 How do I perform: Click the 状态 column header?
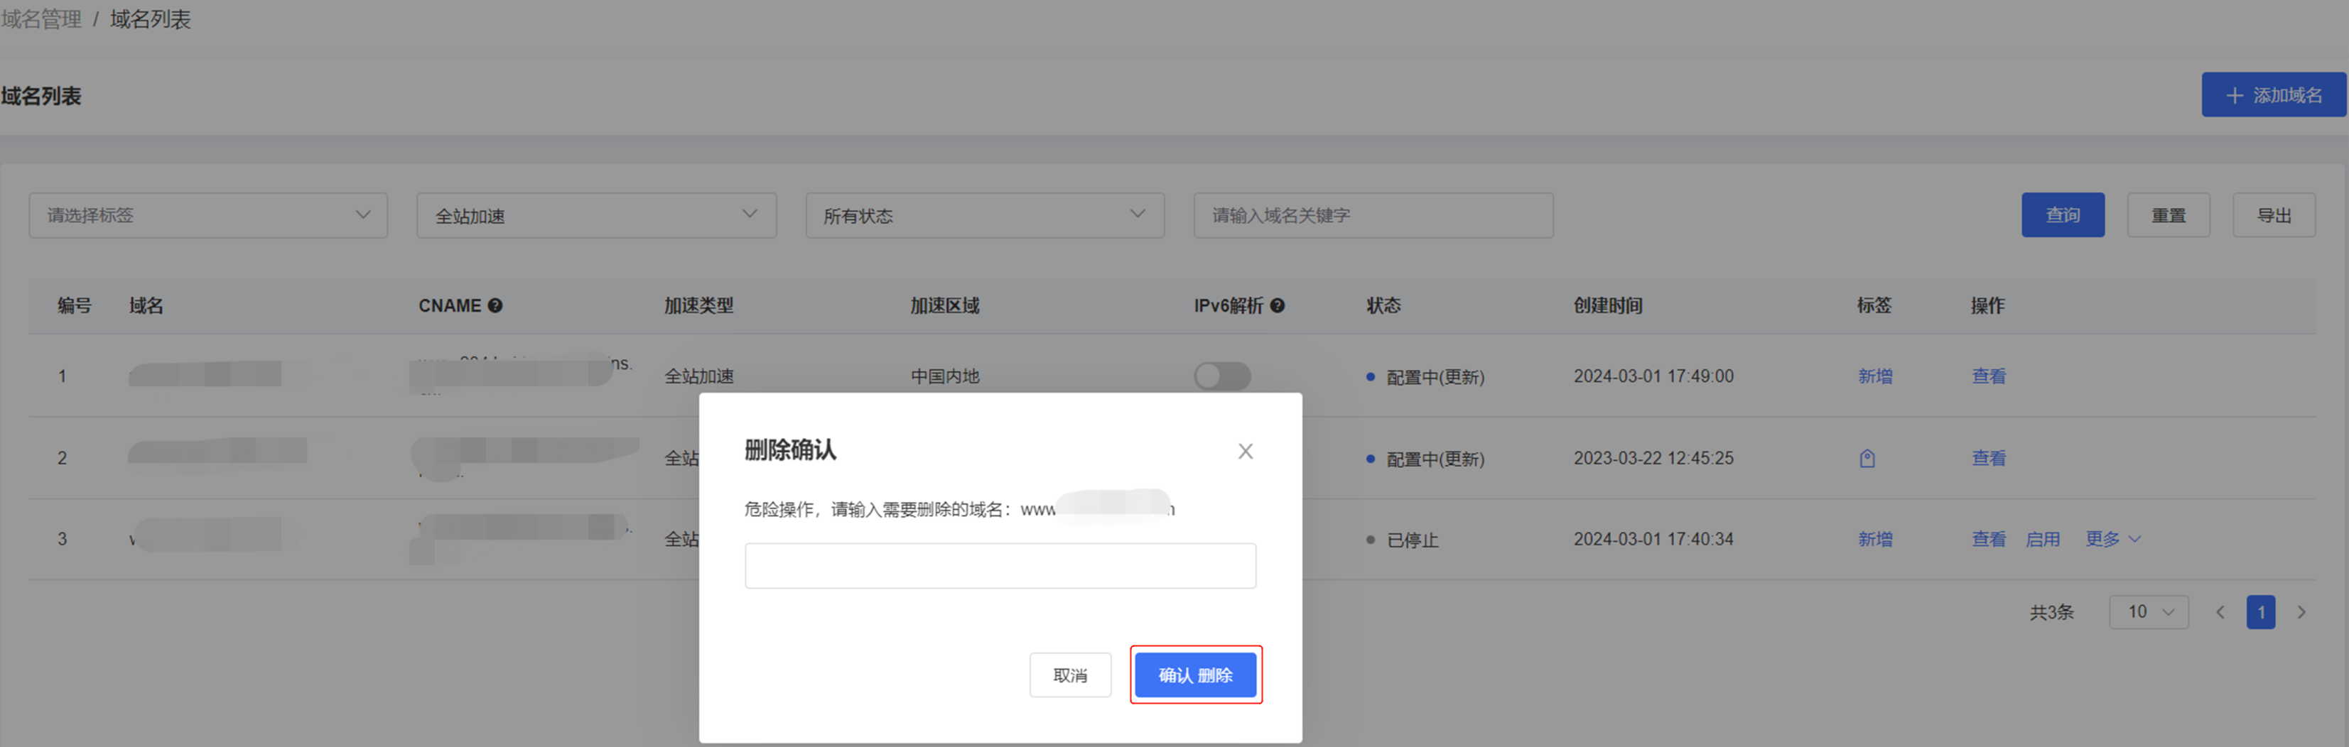[x=1383, y=306]
